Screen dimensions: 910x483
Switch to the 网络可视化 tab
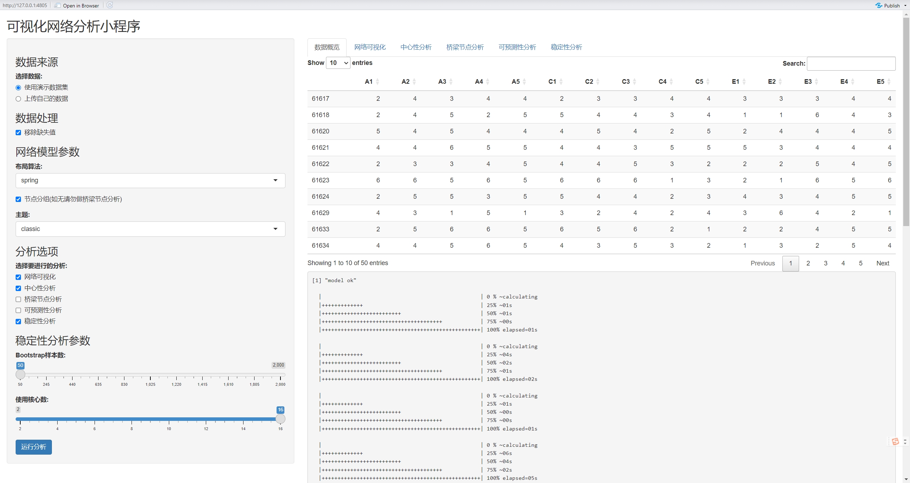(370, 47)
